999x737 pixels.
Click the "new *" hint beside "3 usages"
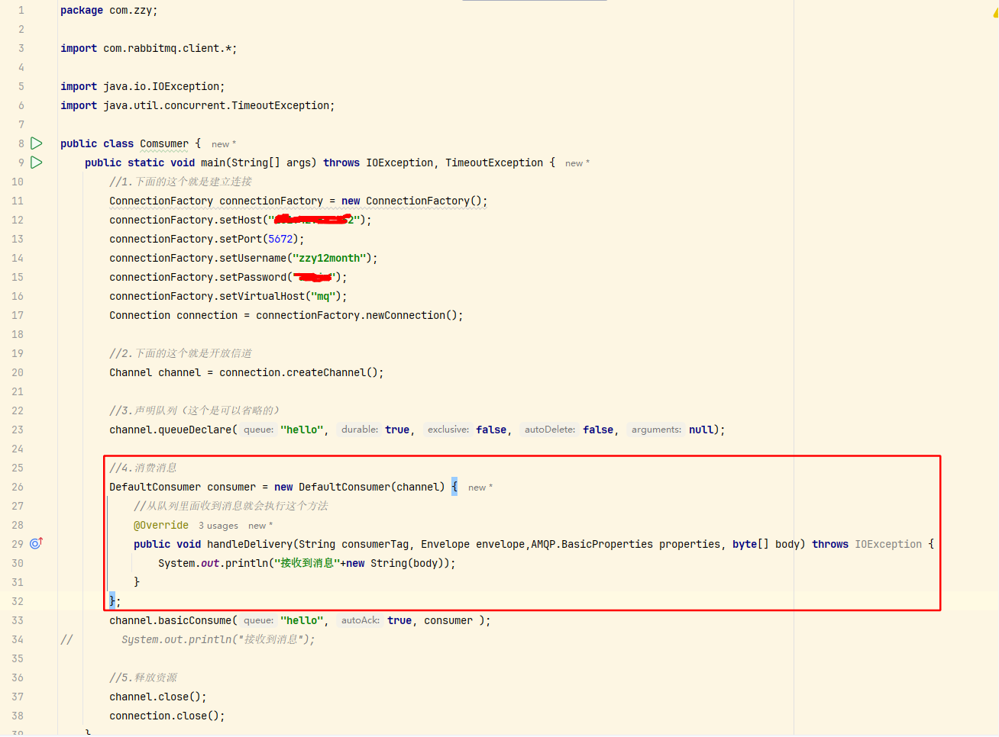coord(260,526)
